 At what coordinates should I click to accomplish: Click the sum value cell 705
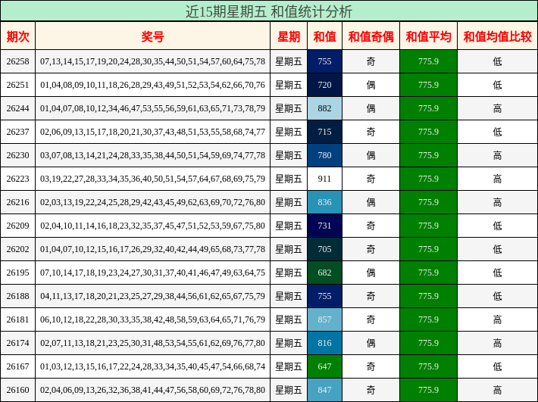[x=324, y=249]
